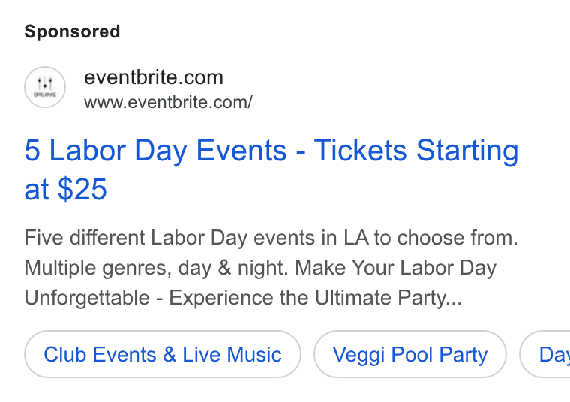Viewport: 570px width, 402px height.
Task: Click "Make Your Labor Day" description phrase
Action: (395, 268)
